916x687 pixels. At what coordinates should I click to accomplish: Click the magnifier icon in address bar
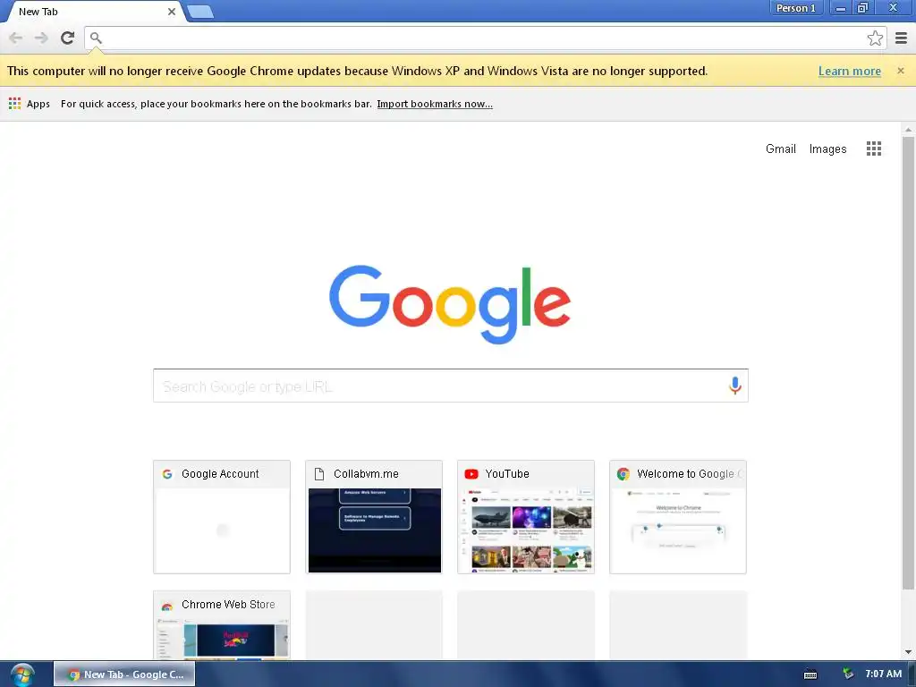coord(96,38)
